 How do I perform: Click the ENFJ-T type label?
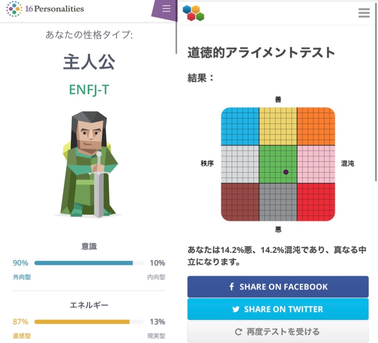[89, 89]
